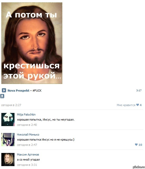The height and width of the screenshot is (169, 145).
Task: Click post timestamp "сегодня в 2:27"
Action: click(x=11, y=105)
